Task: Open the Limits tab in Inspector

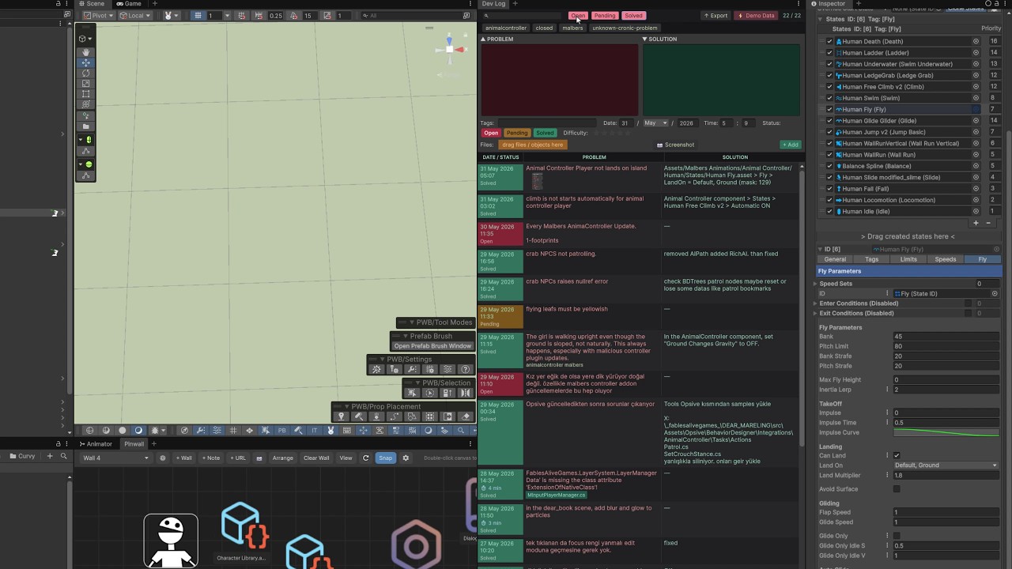Action: pyautogui.click(x=908, y=259)
